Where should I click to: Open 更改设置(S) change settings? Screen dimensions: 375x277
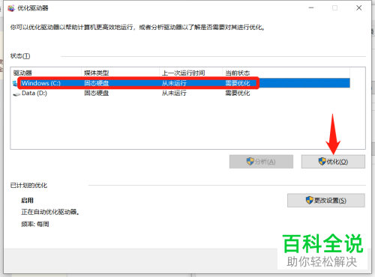click(x=326, y=200)
